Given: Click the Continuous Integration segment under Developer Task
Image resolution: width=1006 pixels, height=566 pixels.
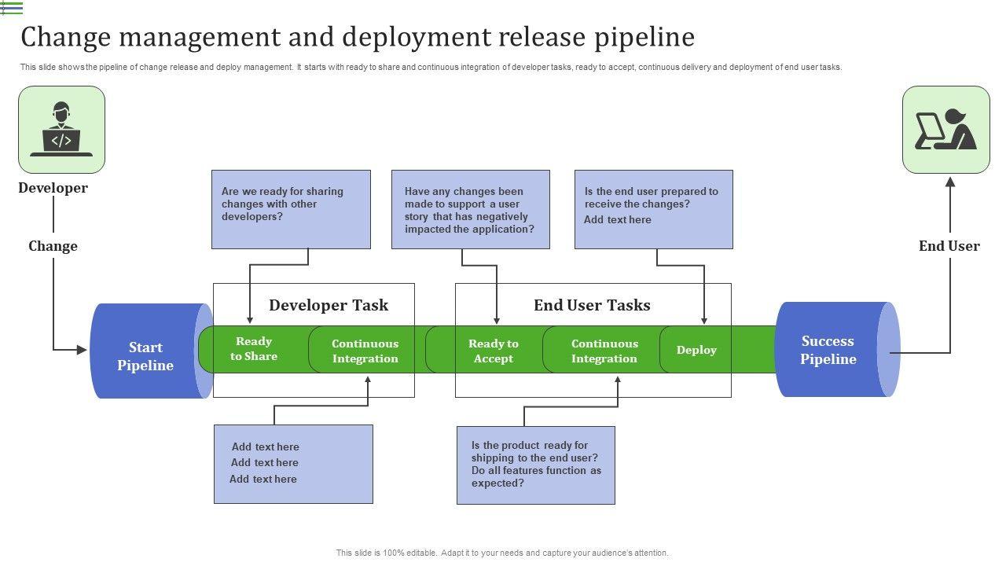Looking at the screenshot, I should [365, 351].
